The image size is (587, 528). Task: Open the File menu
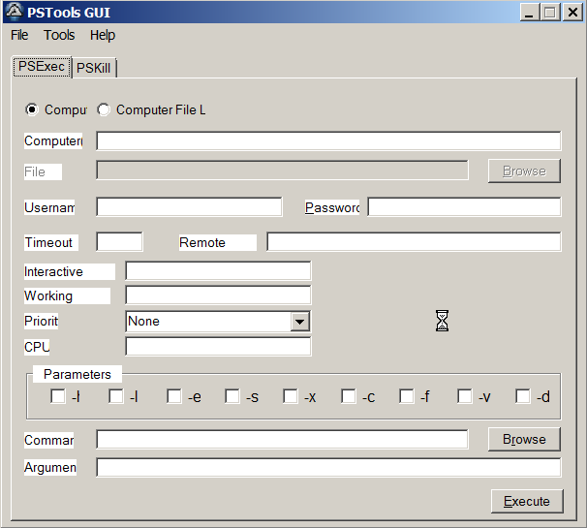point(19,35)
